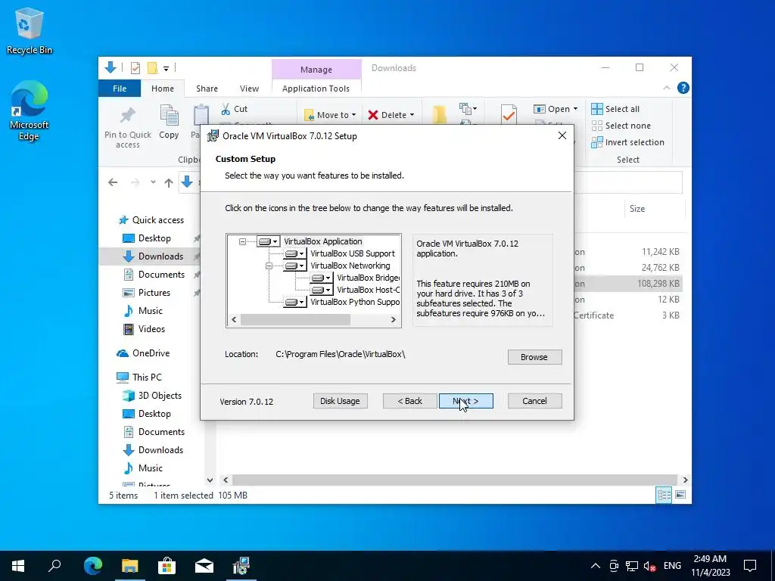Open Documents under Quick access
The width and height of the screenshot is (775, 581).
(x=154, y=275)
